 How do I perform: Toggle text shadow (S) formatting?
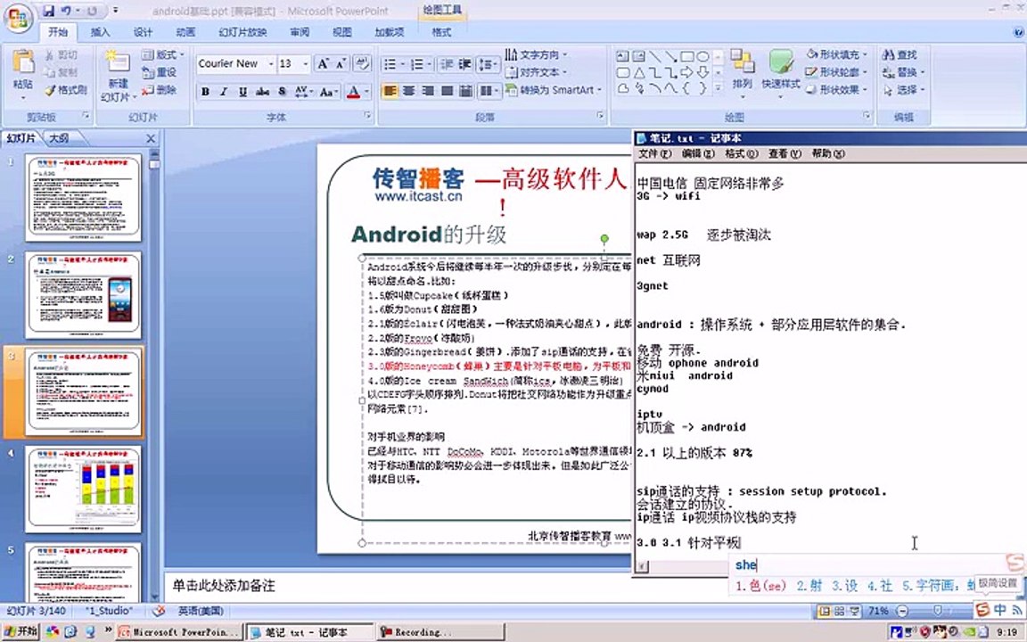click(283, 92)
